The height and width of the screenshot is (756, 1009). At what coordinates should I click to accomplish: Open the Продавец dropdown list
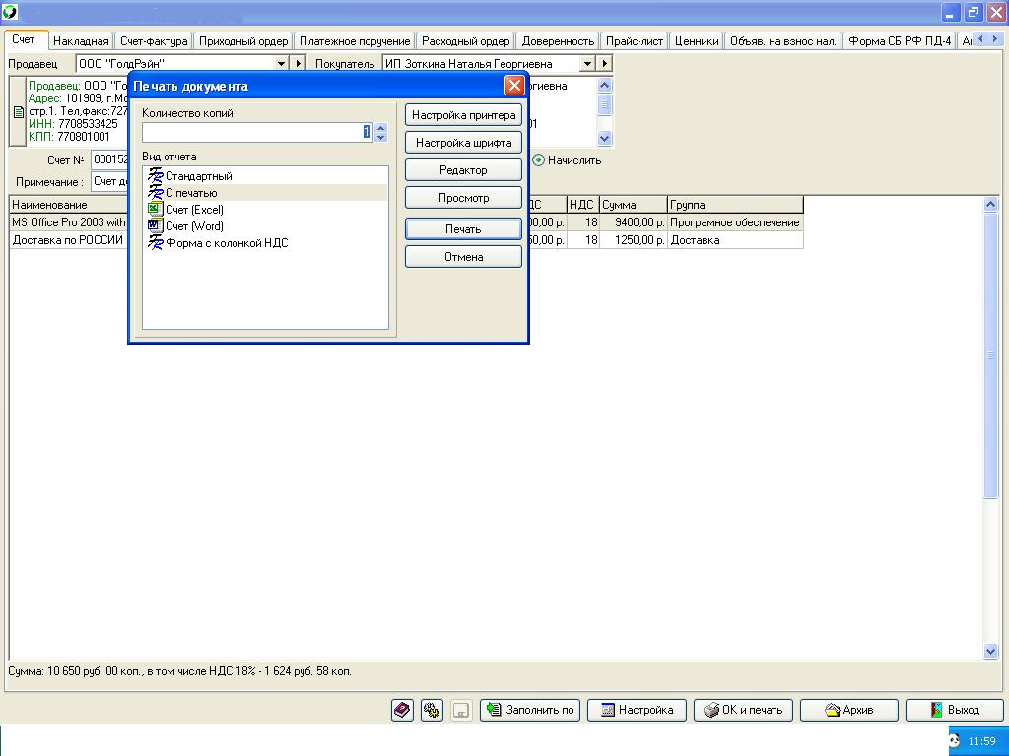281,64
